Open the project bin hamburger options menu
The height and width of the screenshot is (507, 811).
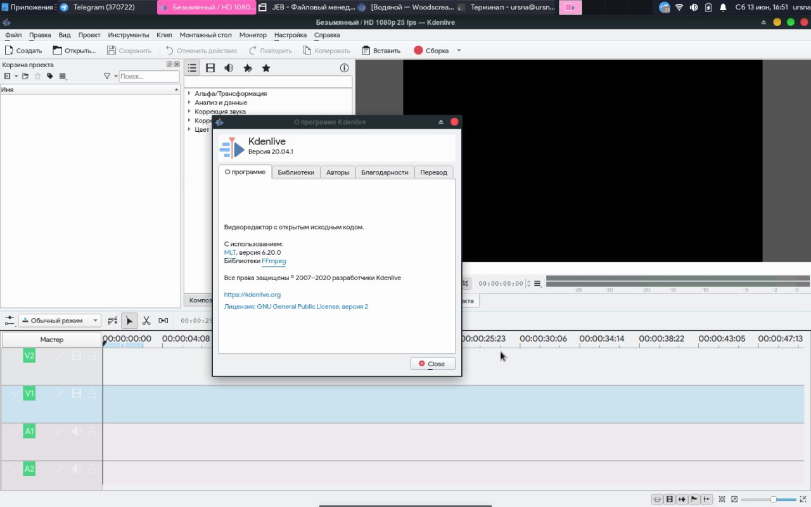(x=63, y=76)
